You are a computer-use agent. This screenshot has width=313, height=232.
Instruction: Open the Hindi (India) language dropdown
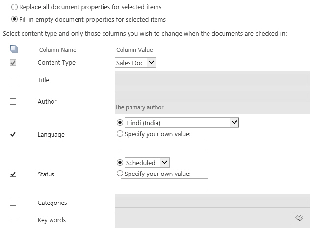[182, 122]
